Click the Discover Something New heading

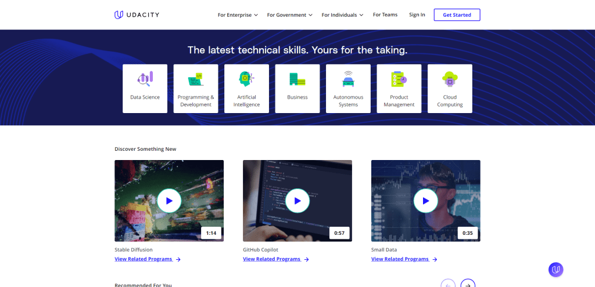coord(145,149)
